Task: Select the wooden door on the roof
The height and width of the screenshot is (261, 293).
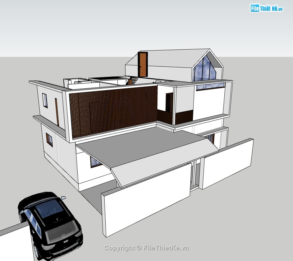Action: (x=143, y=64)
